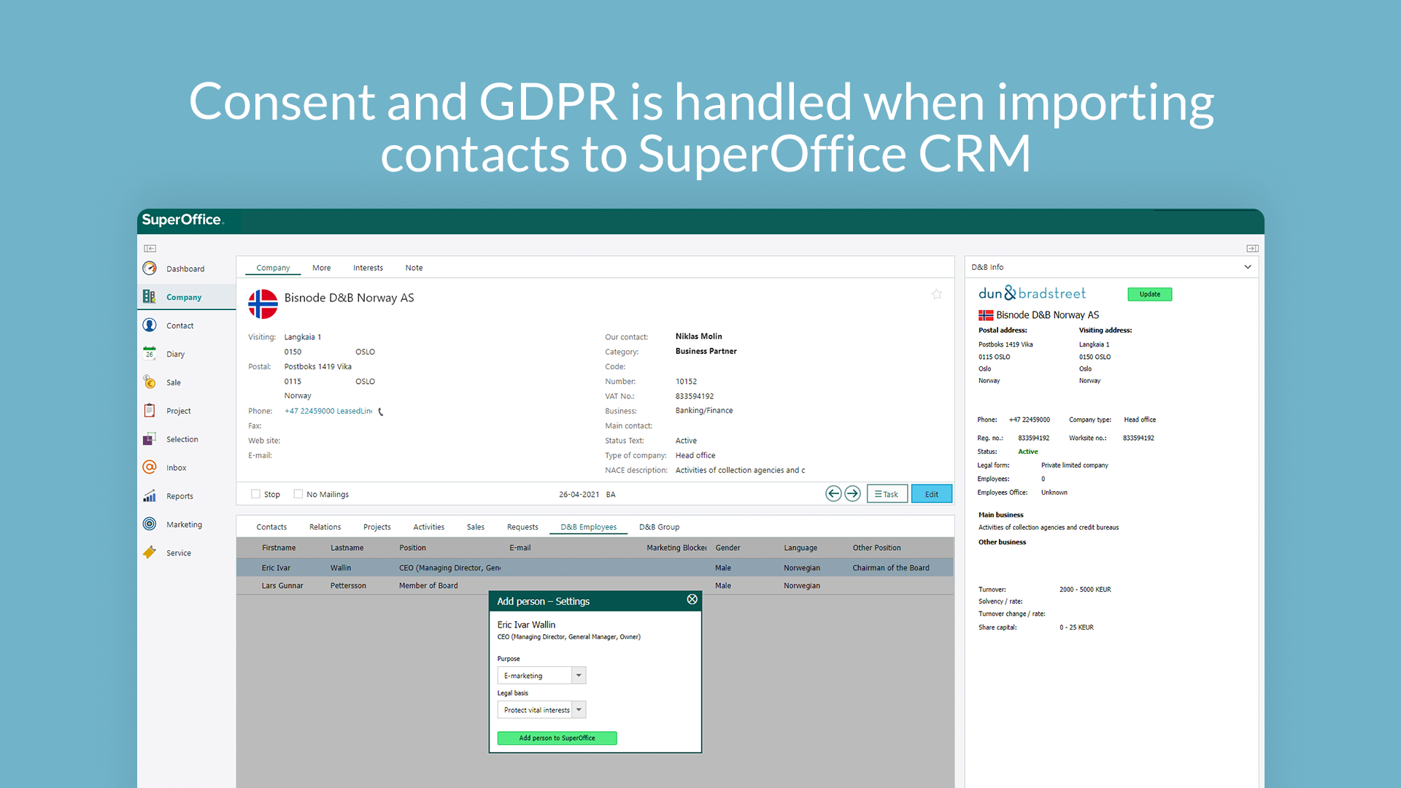Click the Banking/Finance business value
This screenshot has width=1401, height=788.
click(704, 411)
